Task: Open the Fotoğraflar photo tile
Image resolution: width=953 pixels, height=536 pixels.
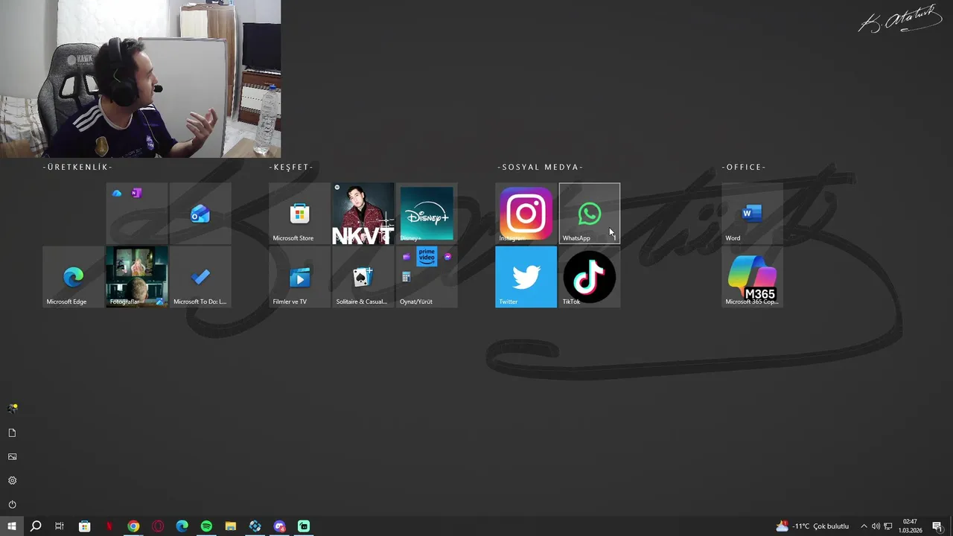Action: [136, 277]
